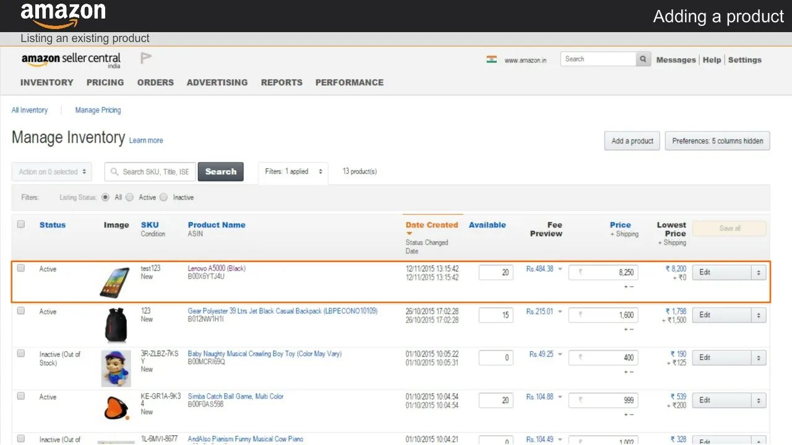Open Messages link in header
Viewport: 792px width, 445px height.
coord(676,60)
